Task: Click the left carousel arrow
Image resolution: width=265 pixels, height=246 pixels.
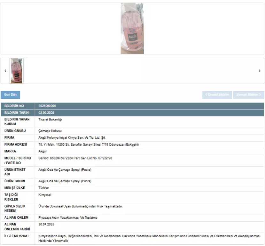Action: pos(5,70)
